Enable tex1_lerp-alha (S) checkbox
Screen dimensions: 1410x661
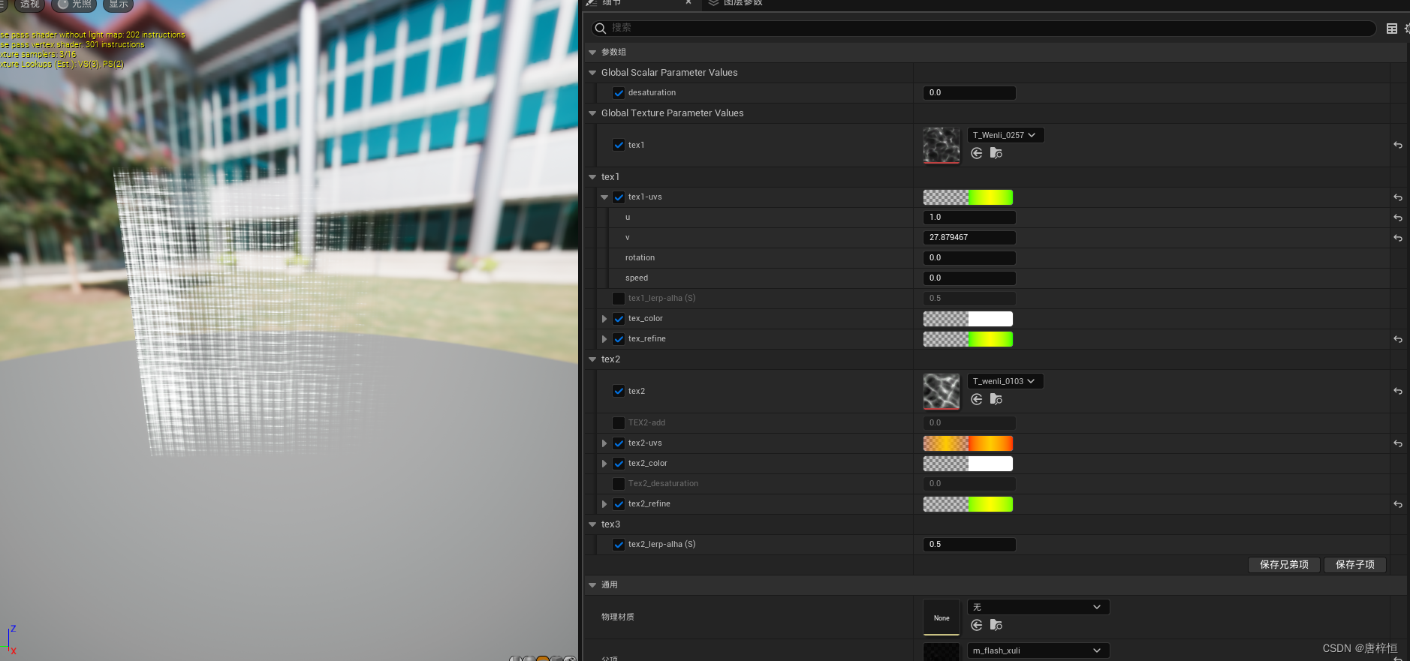pyautogui.click(x=619, y=299)
